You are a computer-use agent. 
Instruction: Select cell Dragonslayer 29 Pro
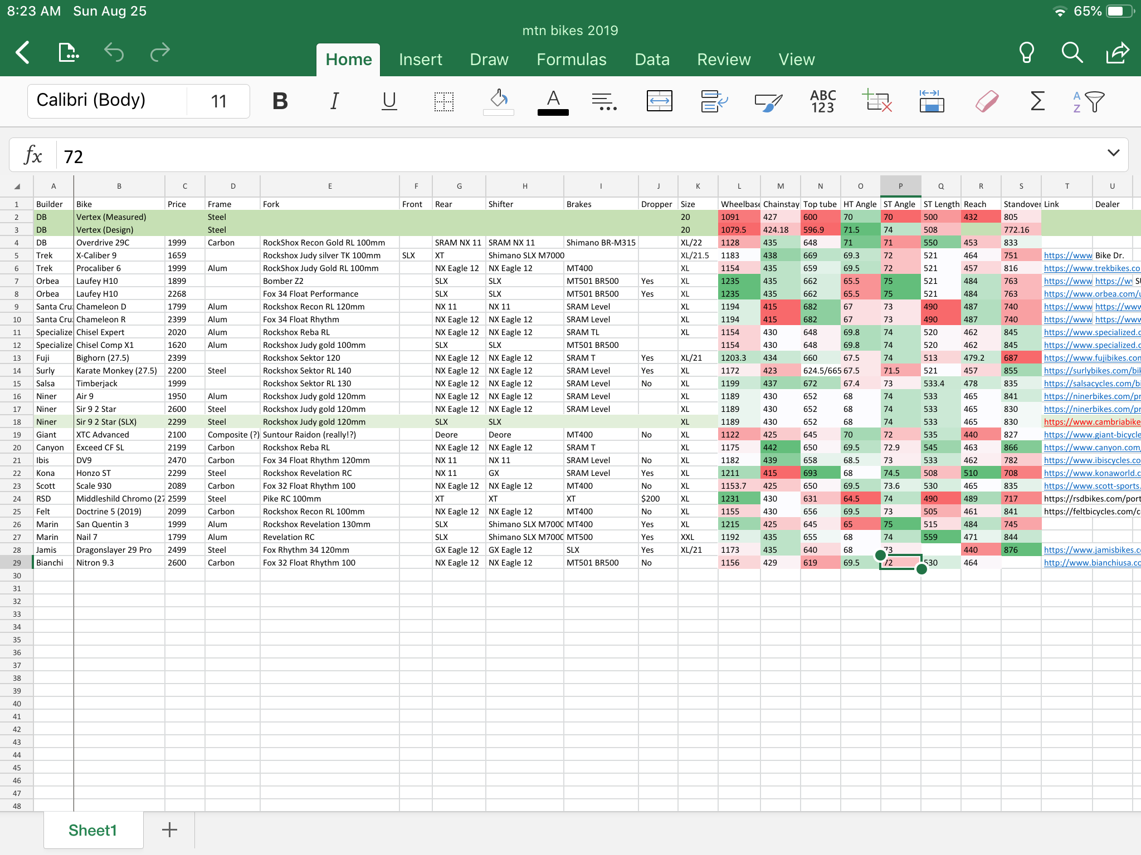[119, 550]
